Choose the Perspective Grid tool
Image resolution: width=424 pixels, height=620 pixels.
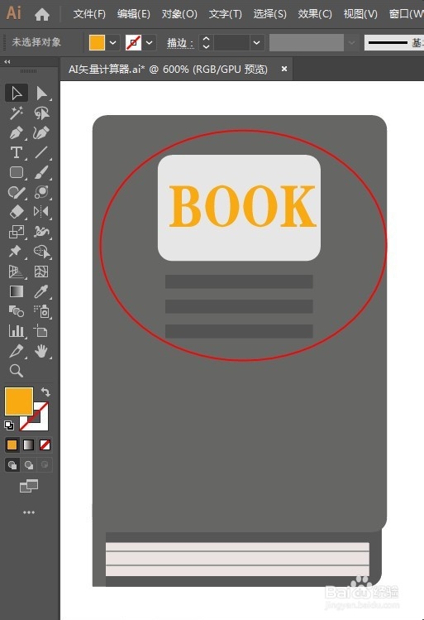[17, 272]
